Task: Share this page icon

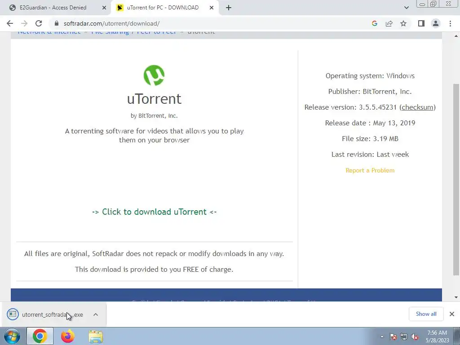Action: coord(389,23)
